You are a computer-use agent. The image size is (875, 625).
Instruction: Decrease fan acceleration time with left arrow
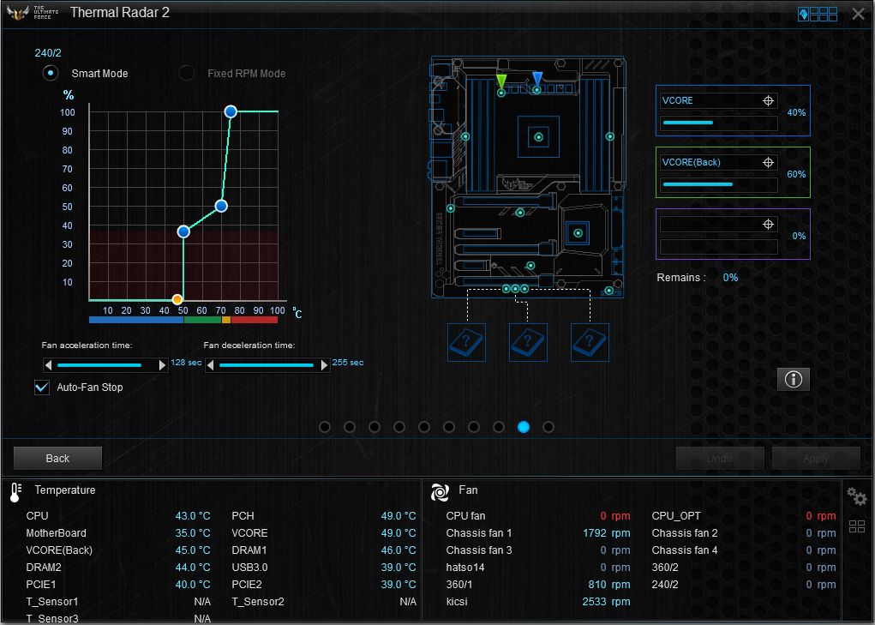pos(49,365)
